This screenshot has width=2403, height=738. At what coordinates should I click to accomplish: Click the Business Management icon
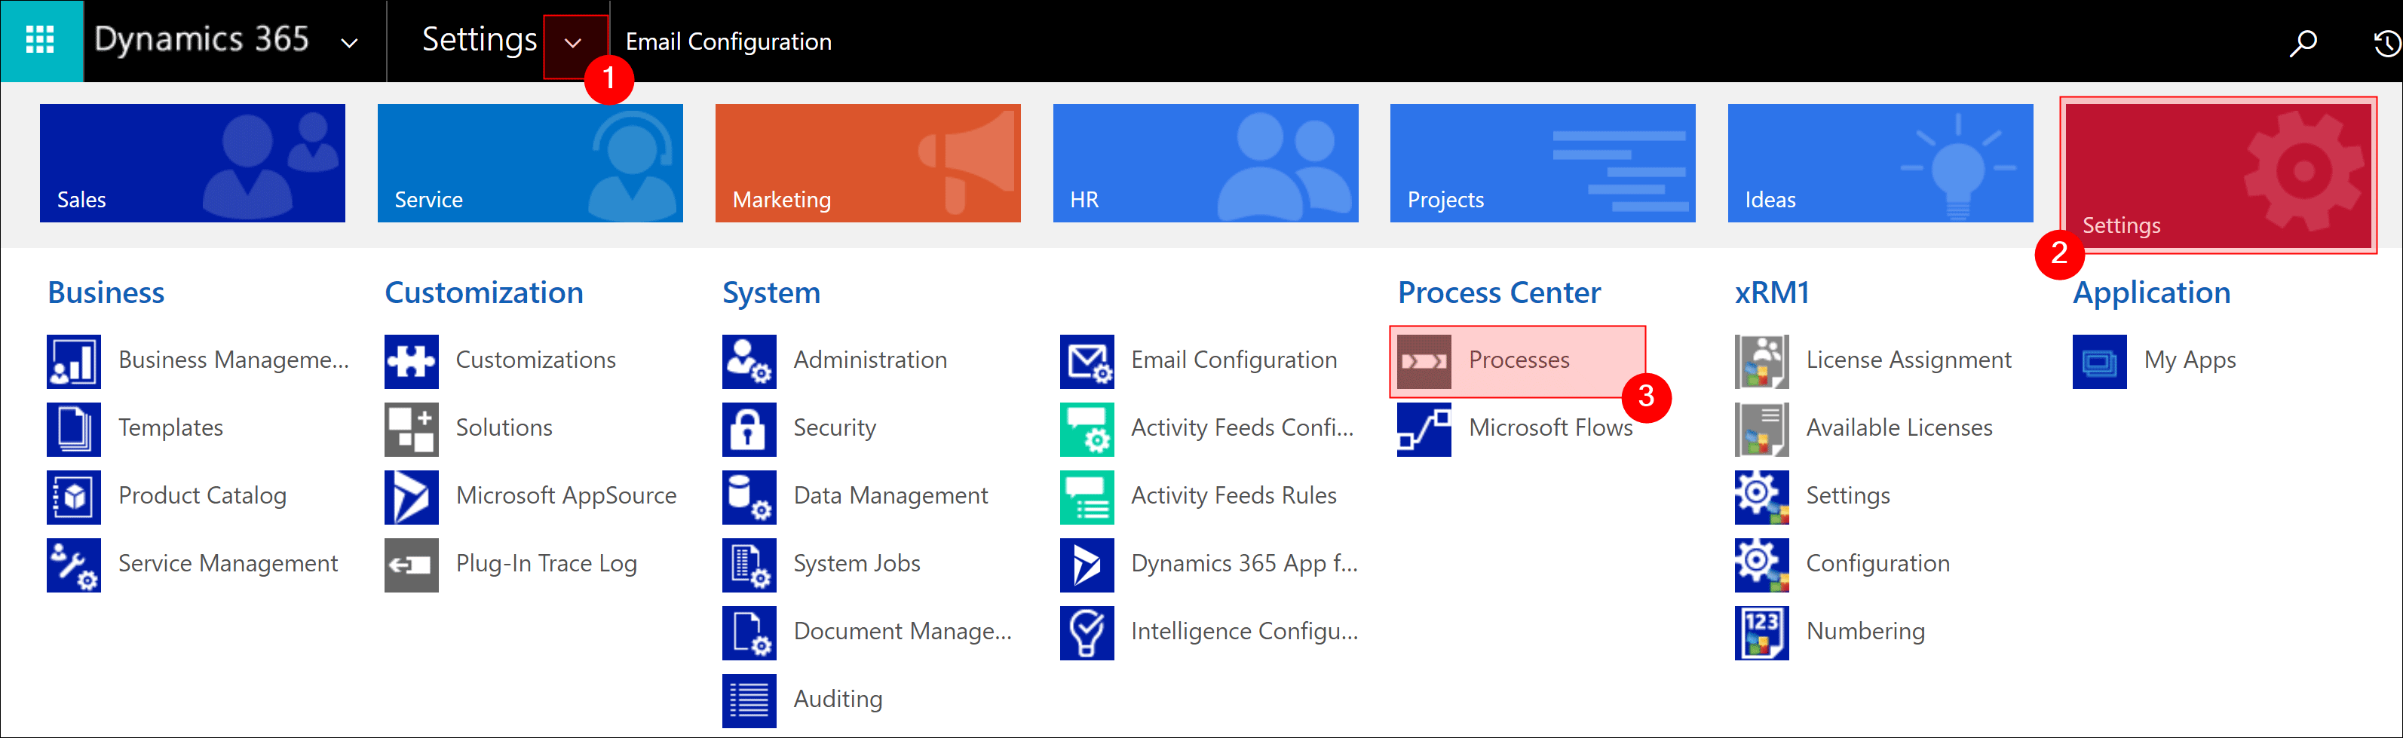[74, 361]
